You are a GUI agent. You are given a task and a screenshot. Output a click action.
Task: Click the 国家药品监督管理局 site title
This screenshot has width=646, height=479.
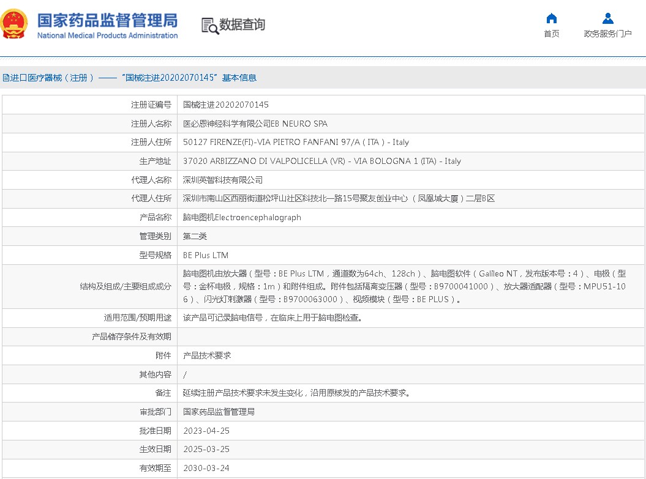point(107,20)
